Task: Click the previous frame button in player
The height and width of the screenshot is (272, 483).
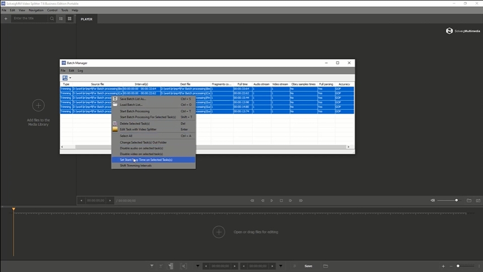Action: (262, 201)
